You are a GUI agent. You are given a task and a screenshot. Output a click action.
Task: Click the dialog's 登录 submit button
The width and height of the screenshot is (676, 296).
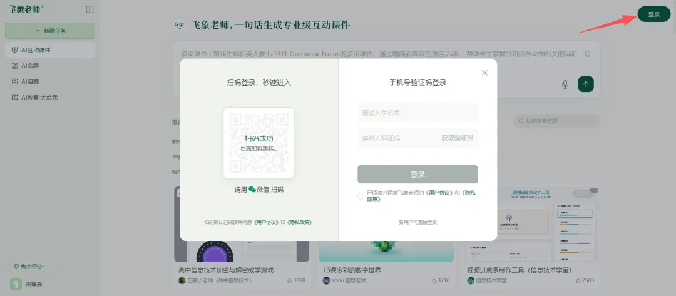[417, 175]
